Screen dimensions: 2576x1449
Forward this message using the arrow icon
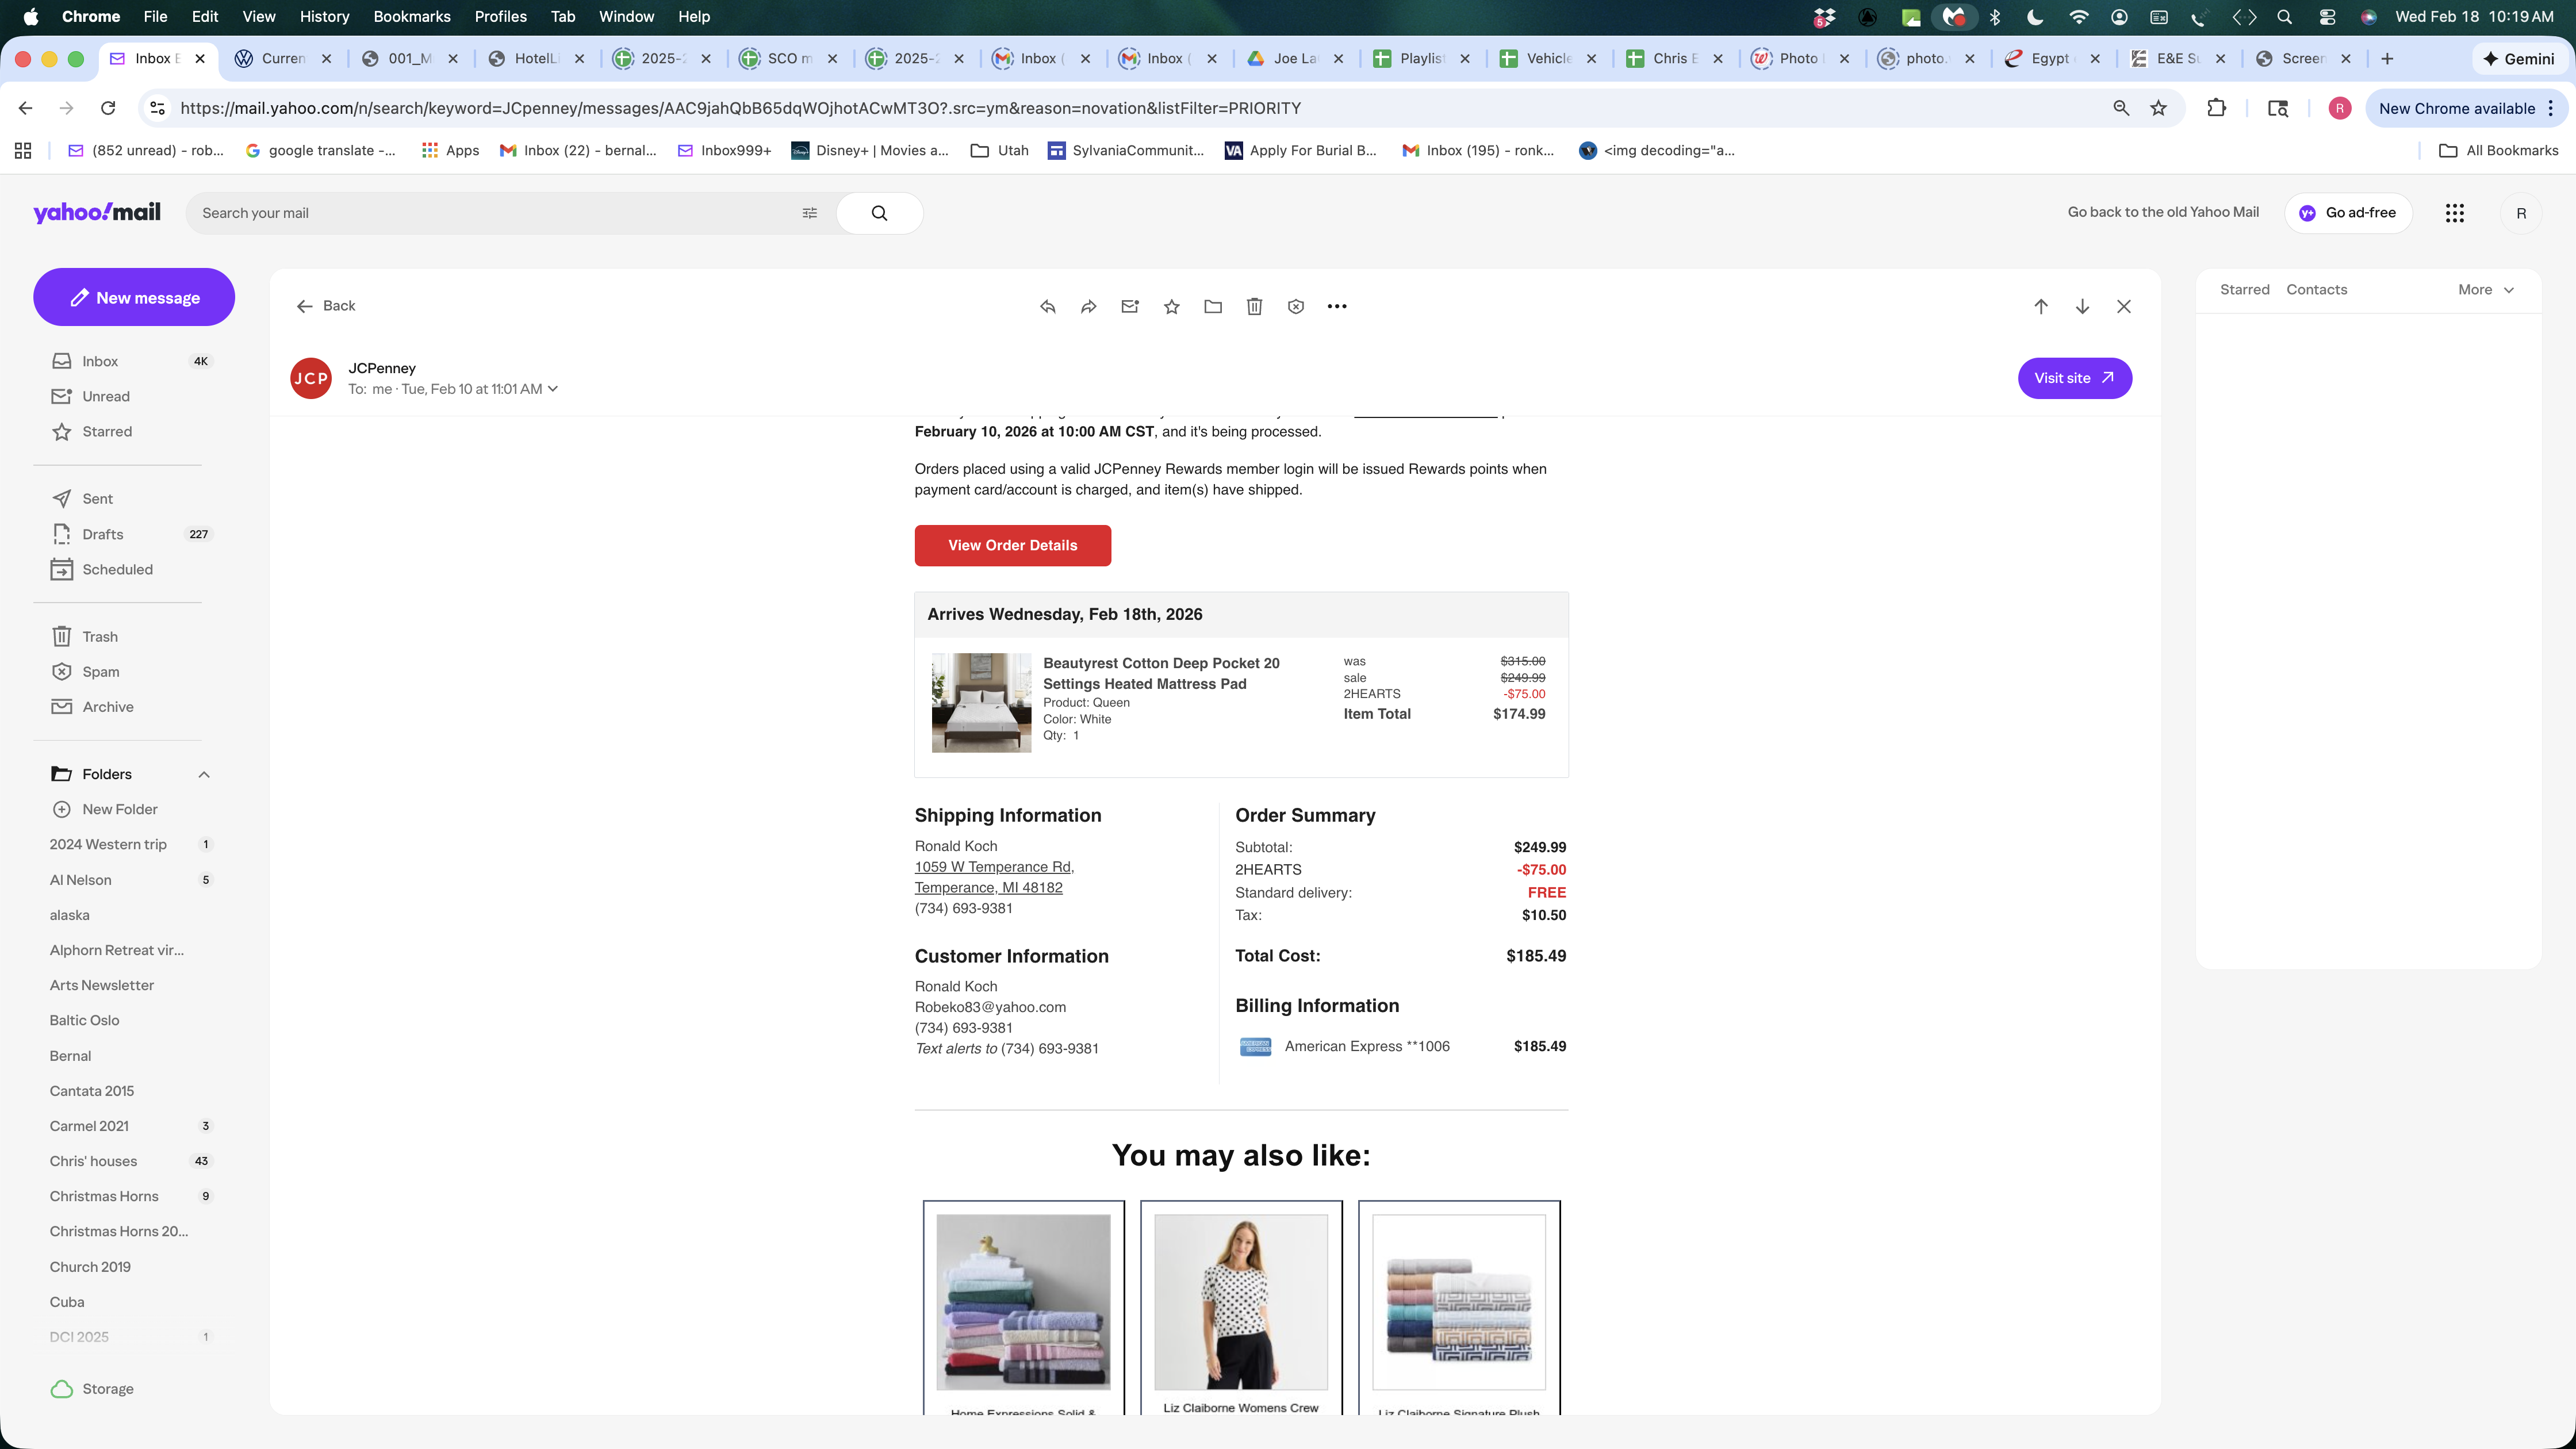pyautogui.click(x=1088, y=307)
